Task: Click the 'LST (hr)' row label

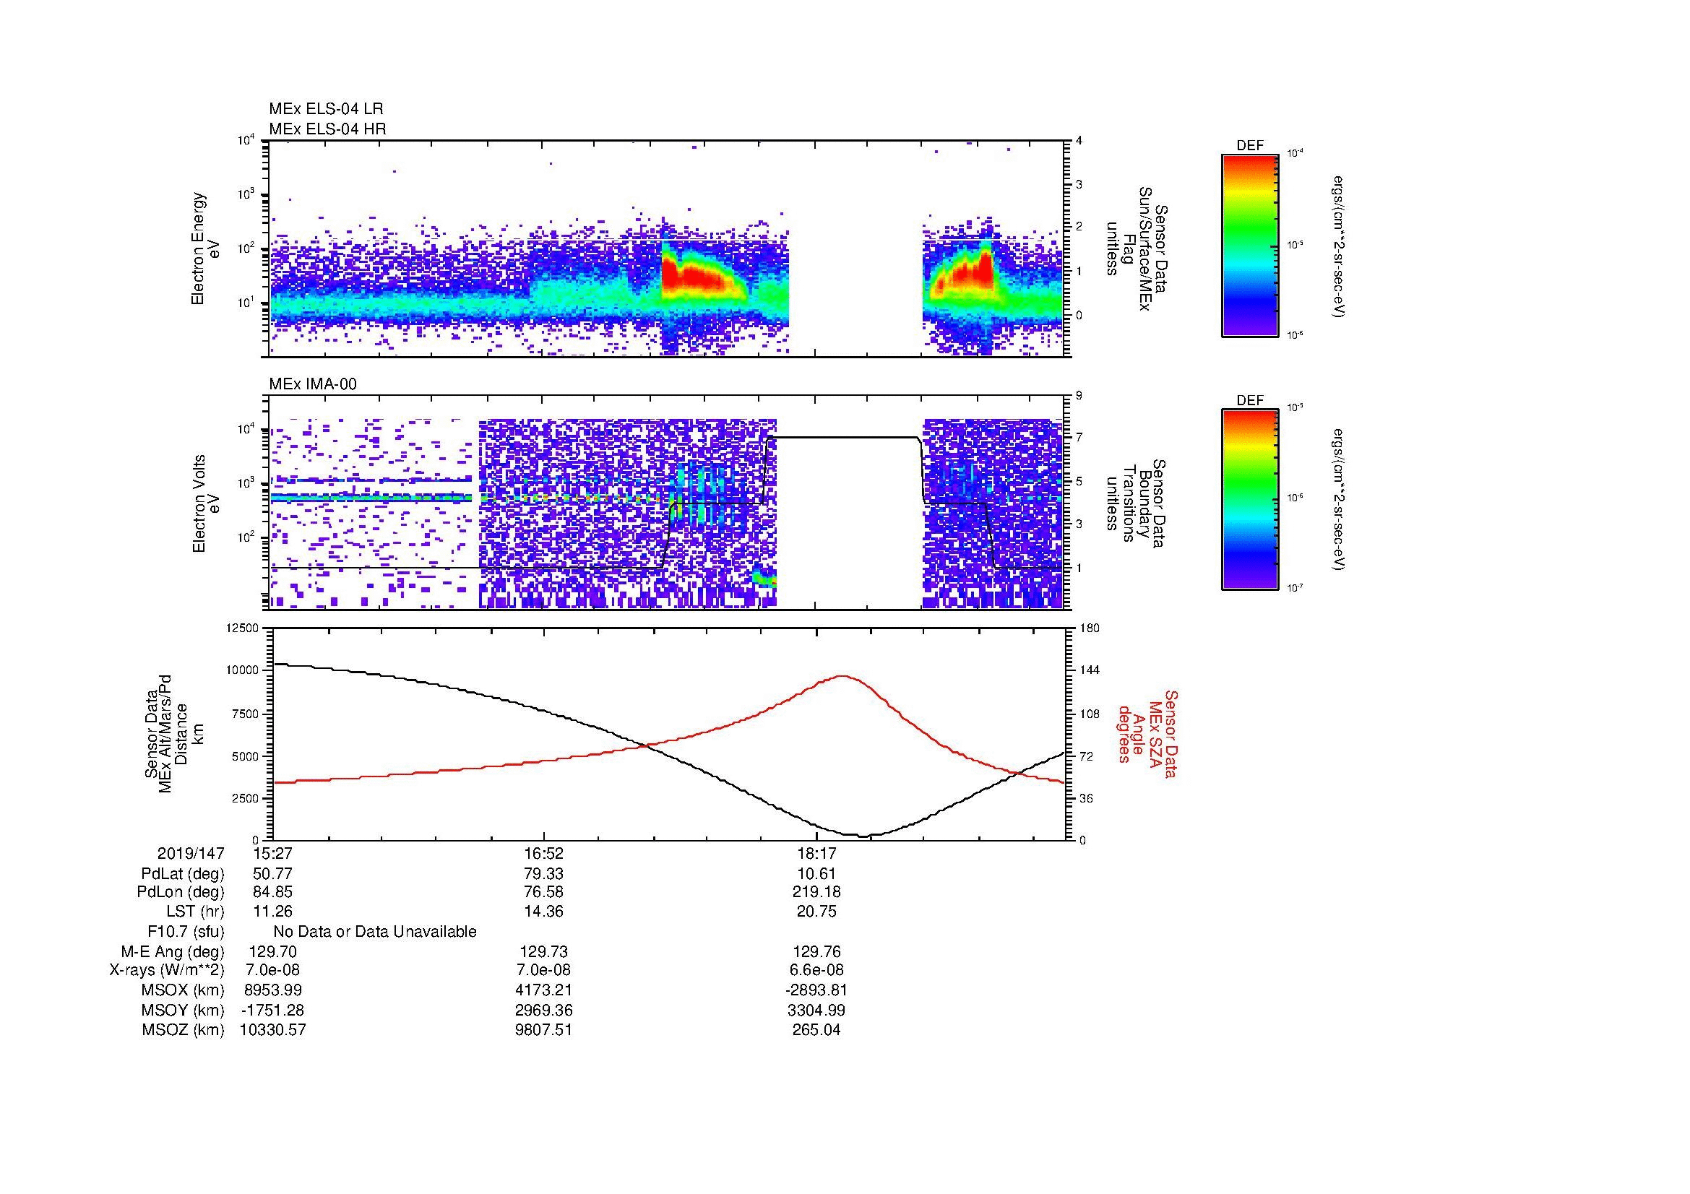Action: pos(195,912)
